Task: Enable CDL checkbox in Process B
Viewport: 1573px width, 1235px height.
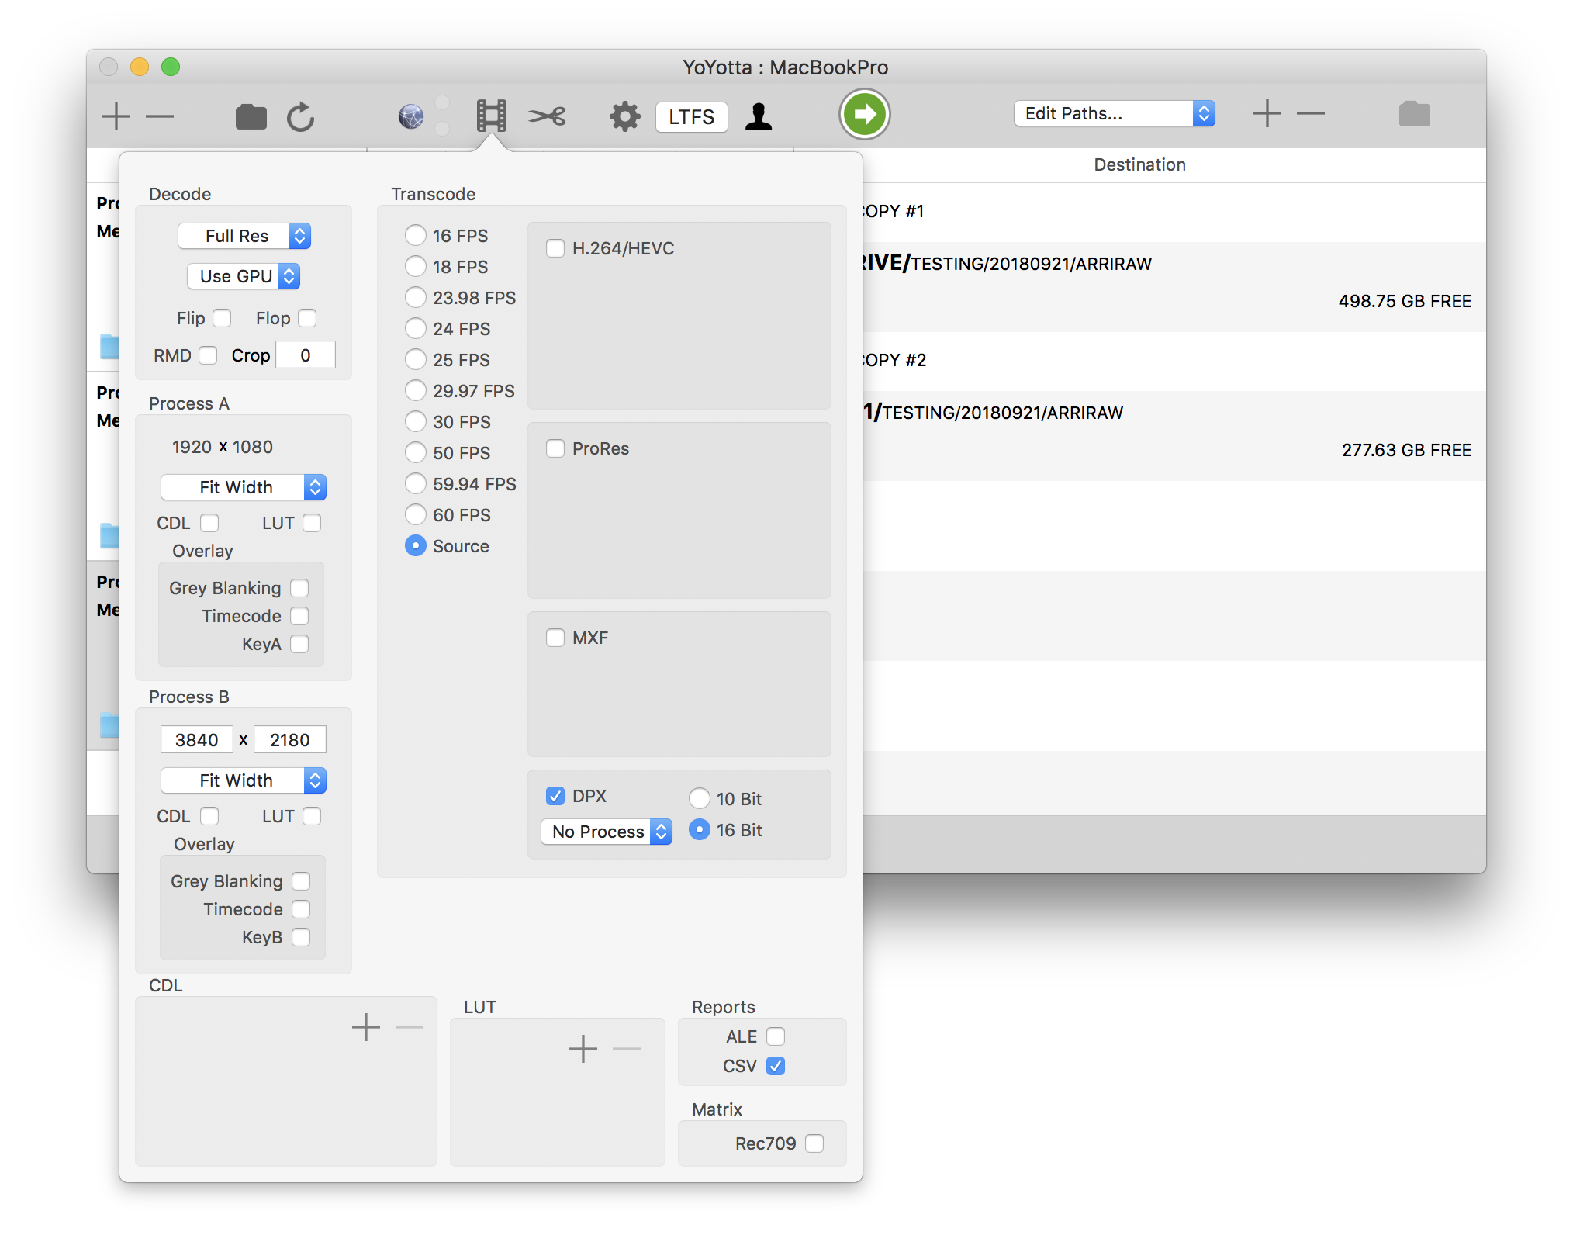Action: [209, 816]
